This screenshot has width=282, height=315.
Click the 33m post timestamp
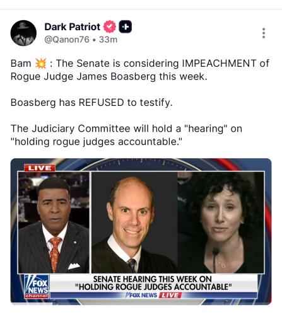tap(108, 40)
